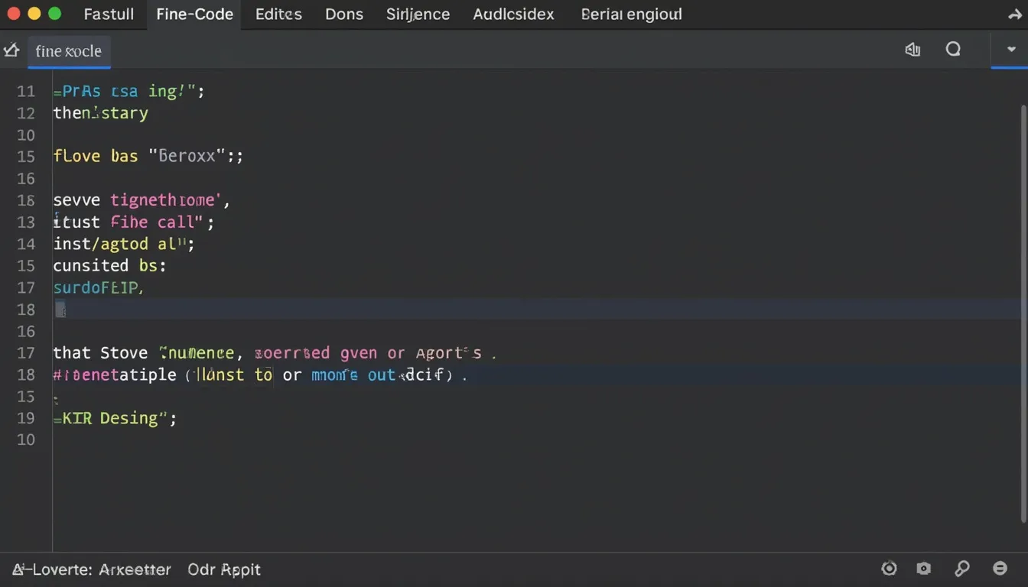This screenshot has height=587, width=1028.
Task: Open the Fastull menu
Action: click(109, 14)
